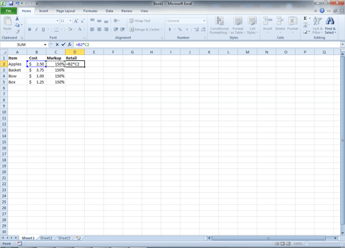Open the Page Layout tab
This screenshot has height=248, width=345.
(x=66, y=11)
